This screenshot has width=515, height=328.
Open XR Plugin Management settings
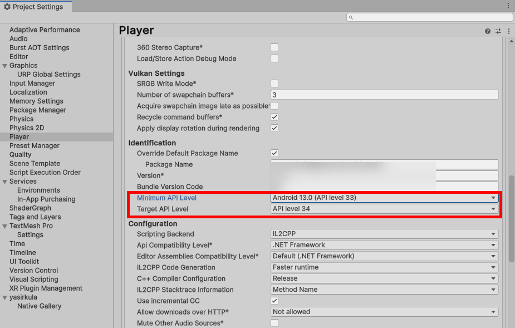click(x=46, y=288)
